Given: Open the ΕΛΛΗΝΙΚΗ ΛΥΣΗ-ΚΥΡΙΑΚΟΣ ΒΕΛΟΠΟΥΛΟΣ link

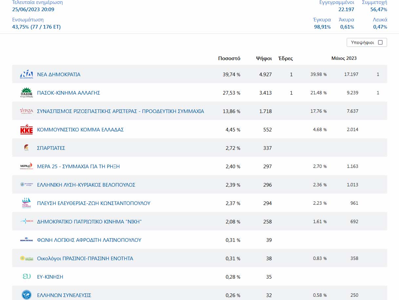Looking at the screenshot, I should coord(86,185).
